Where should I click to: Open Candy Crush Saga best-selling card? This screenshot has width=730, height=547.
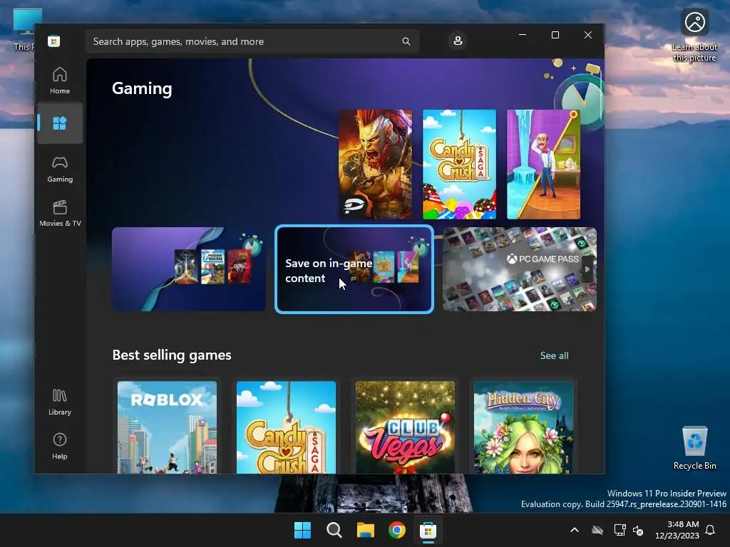click(286, 427)
